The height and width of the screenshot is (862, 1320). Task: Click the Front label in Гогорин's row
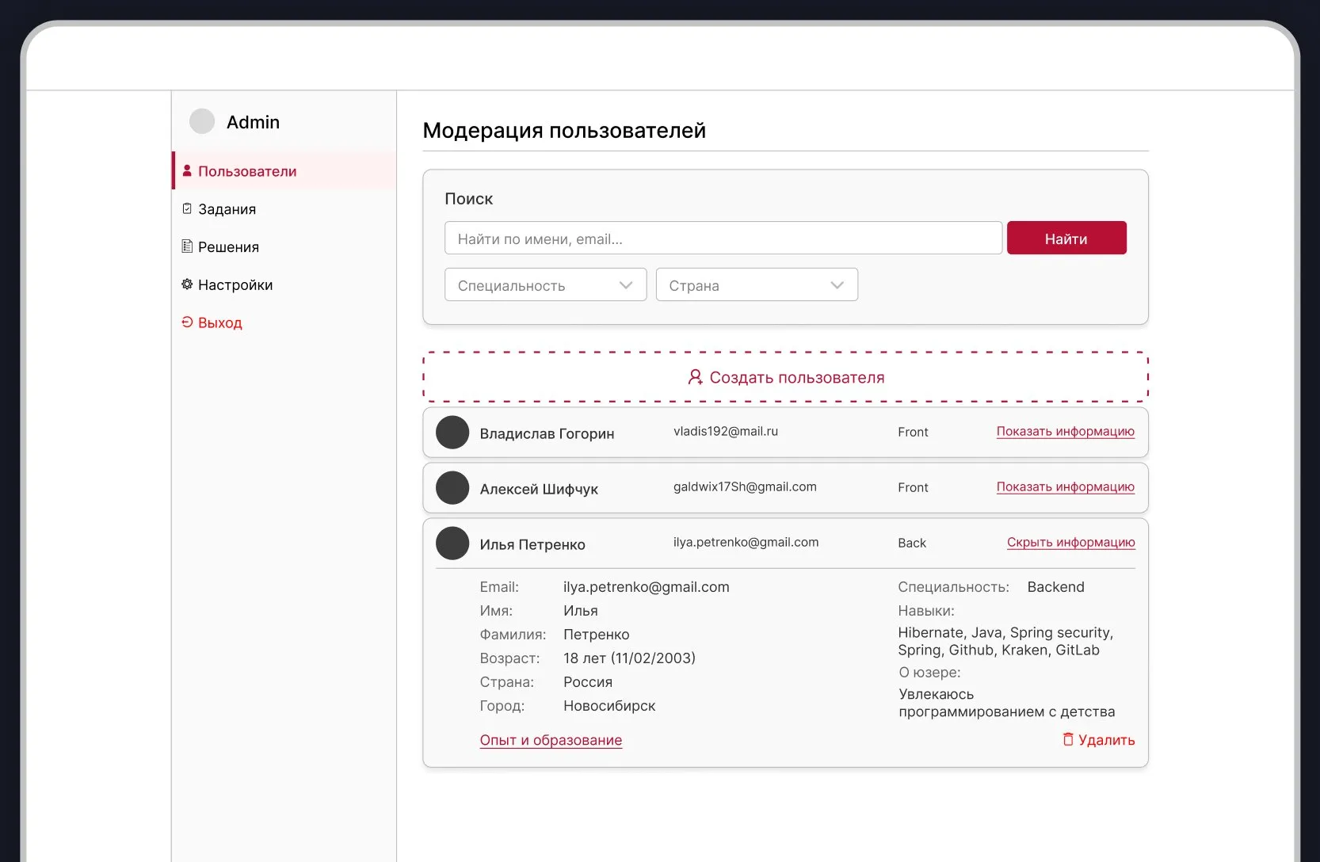tap(913, 432)
